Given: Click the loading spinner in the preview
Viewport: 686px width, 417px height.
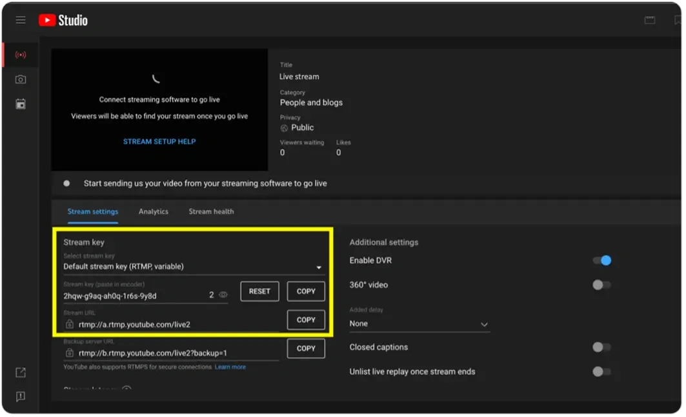Looking at the screenshot, I should pyautogui.click(x=156, y=79).
